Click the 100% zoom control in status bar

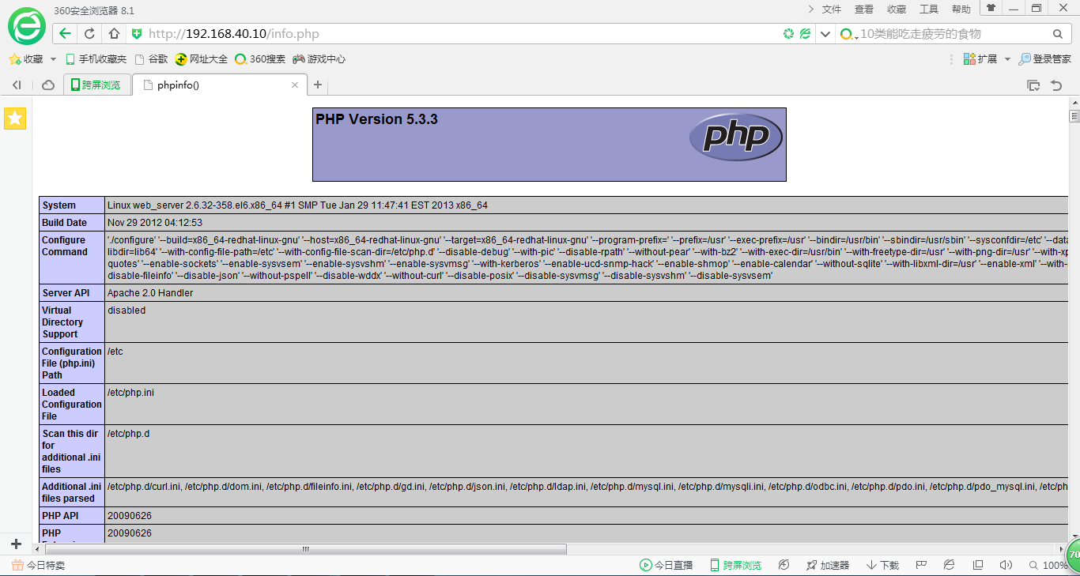pyautogui.click(x=1052, y=565)
